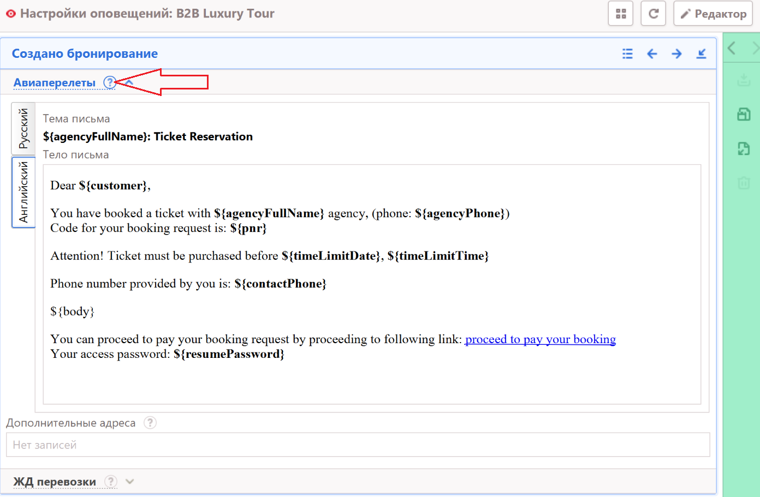The width and height of the screenshot is (760, 497).
Task: Click the Дополнительные адреса input field
Action: click(x=358, y=445)
